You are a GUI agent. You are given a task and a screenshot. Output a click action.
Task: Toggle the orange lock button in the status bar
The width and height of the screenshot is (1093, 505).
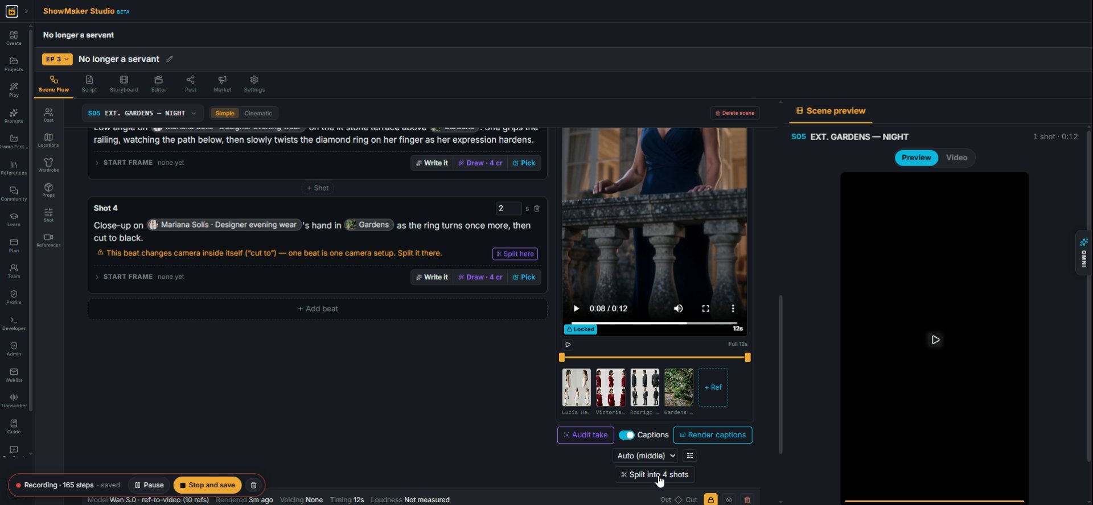711,500
